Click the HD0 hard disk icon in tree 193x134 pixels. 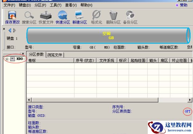(13, 59)
